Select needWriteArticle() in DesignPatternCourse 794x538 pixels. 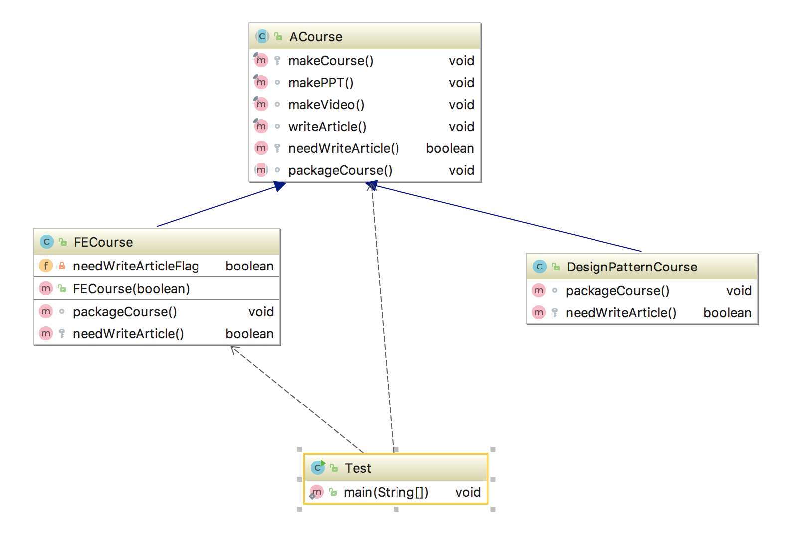pos(642,313)
